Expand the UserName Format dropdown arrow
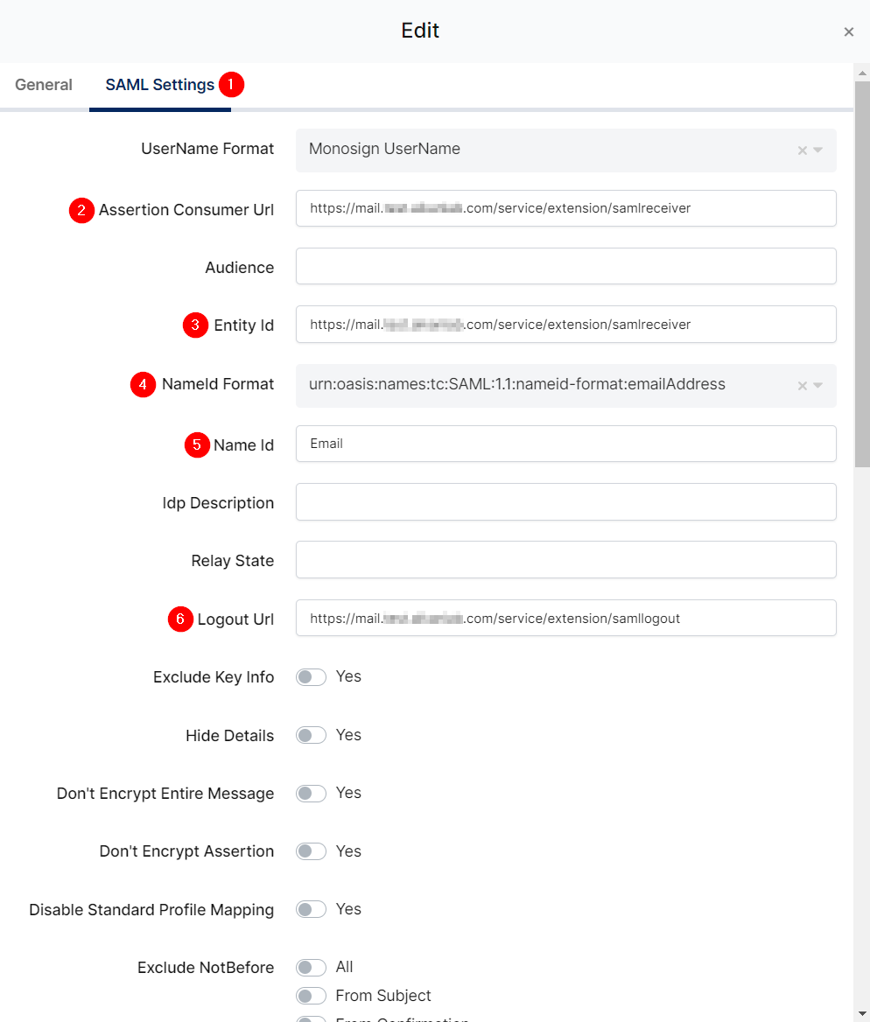The height and width of the screenshot is (1022, 870). [818, 150]
